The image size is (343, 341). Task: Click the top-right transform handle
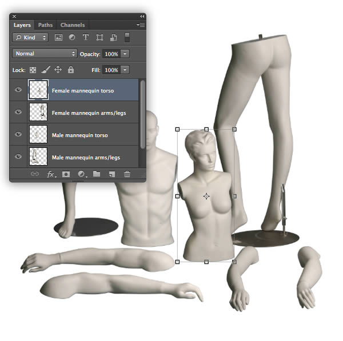click(x=234, y=130)
